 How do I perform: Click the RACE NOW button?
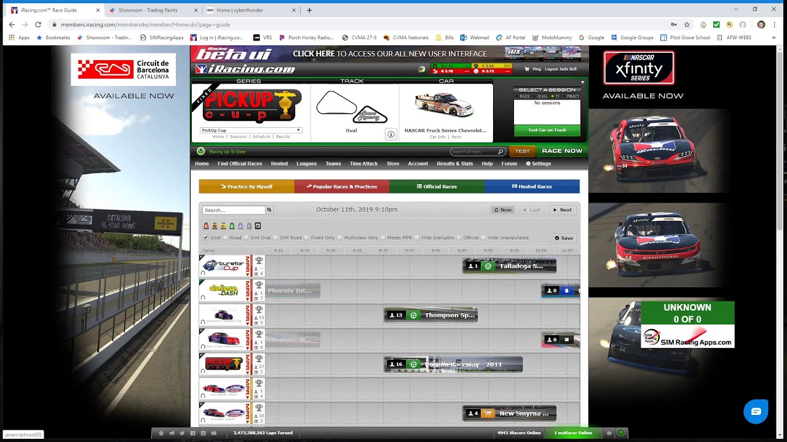562,151
